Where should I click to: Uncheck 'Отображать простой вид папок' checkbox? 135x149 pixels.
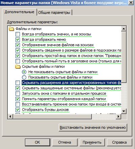[18, 56]
